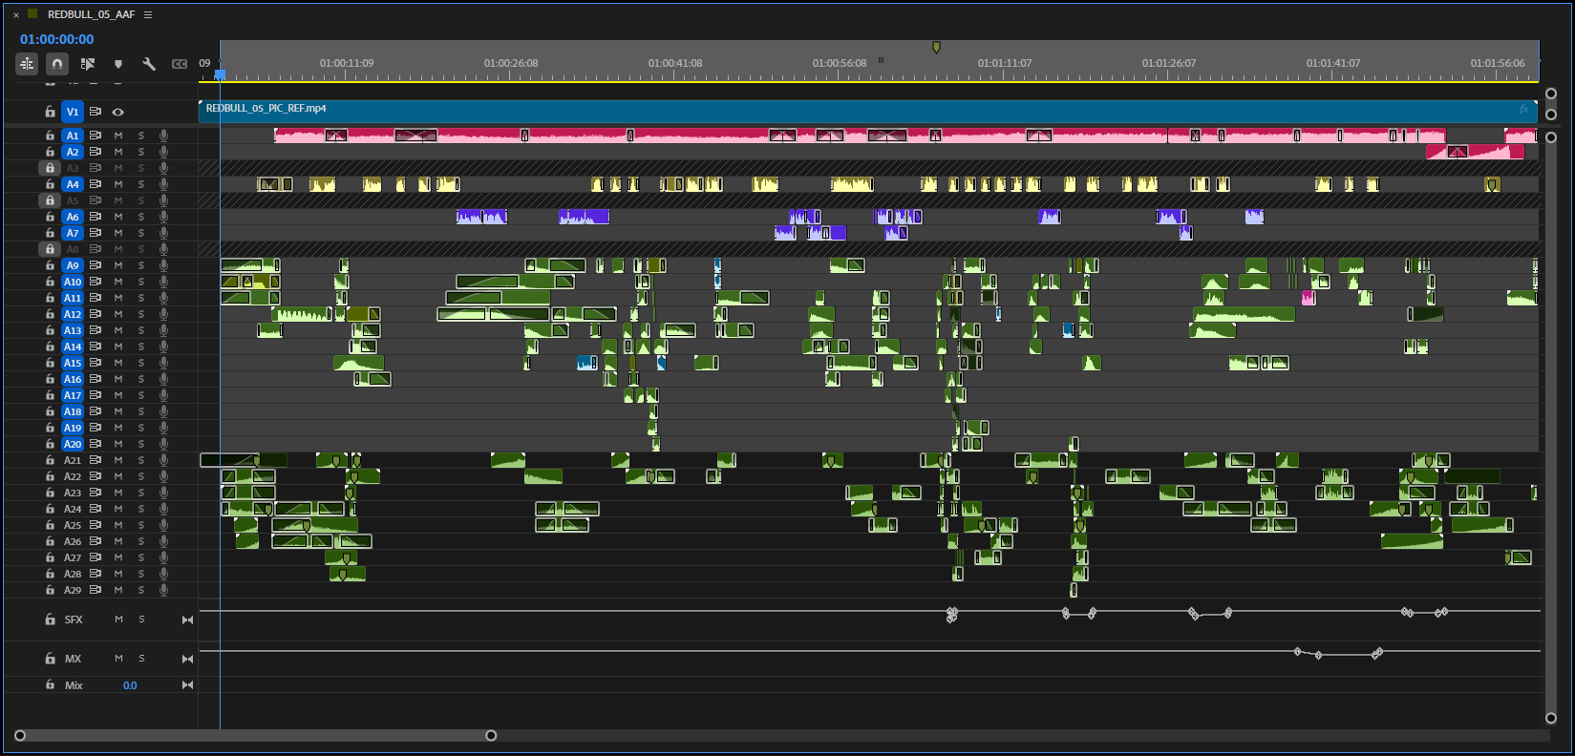This screenshot has height=756, width=1575.
Task: Toggle track lock on V1
Action: tap(51, 112)
